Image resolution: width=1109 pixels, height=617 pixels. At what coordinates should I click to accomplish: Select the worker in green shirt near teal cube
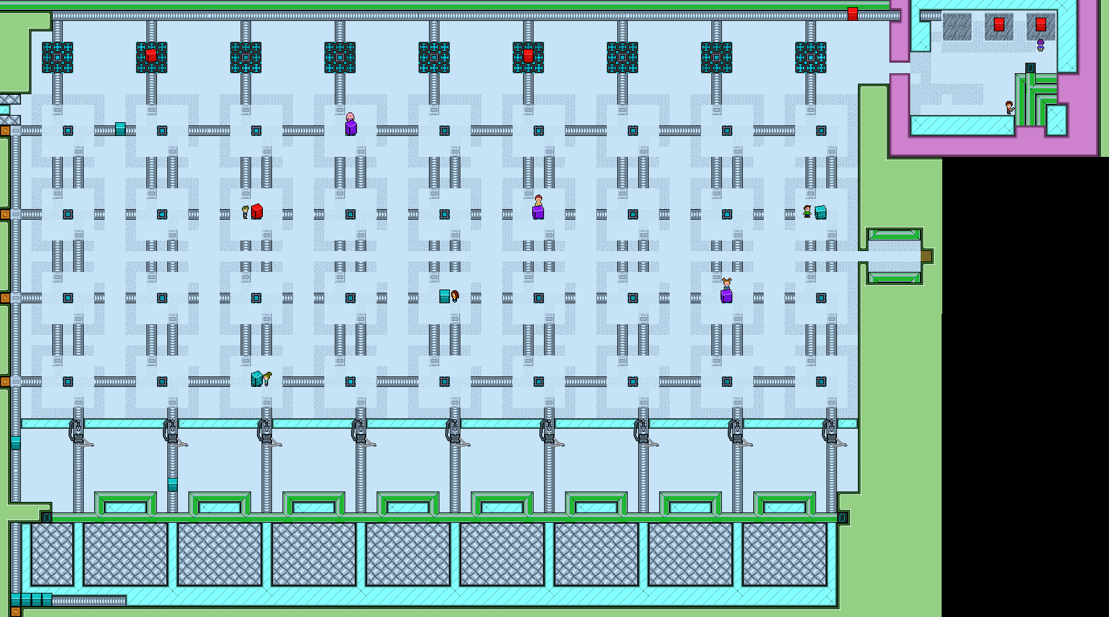808,211
